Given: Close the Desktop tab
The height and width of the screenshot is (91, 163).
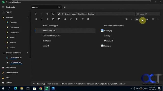Looking at the screenshot, I should pos(59,7).
